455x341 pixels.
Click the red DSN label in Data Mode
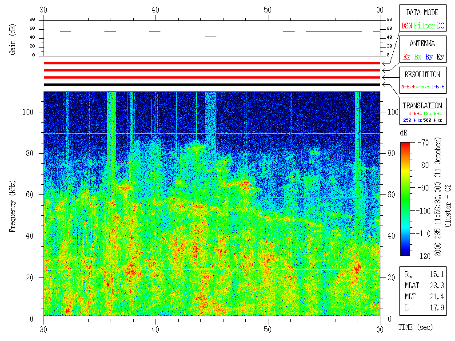pyautogui.click(x=407, y=26)
